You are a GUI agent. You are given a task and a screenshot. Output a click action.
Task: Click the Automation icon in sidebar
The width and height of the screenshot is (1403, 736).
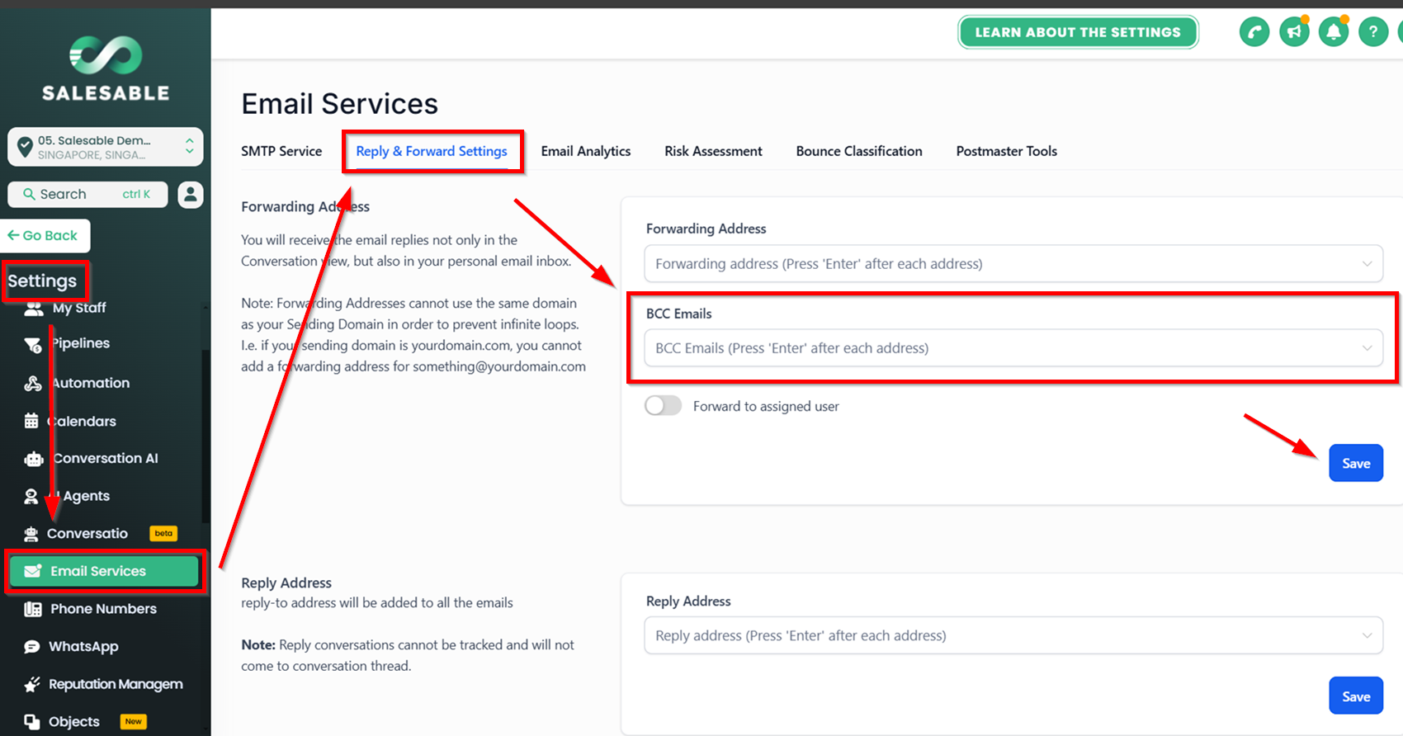click(x=33, y=384)
